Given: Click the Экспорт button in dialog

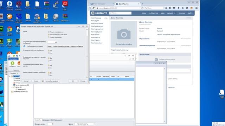Looking at the screenshot, I should 26,81.
